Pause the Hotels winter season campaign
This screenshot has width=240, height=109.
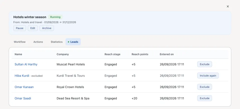(x=19, y=28)
